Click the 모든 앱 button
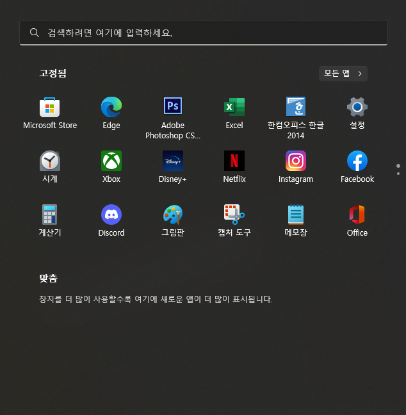The width and height of the screenshot is (406, 415). point(343,74)
